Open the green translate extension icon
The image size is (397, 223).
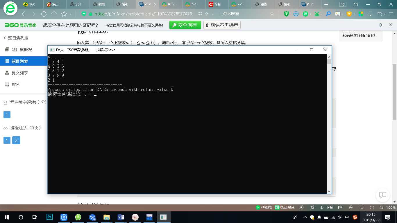coord(305,14)
